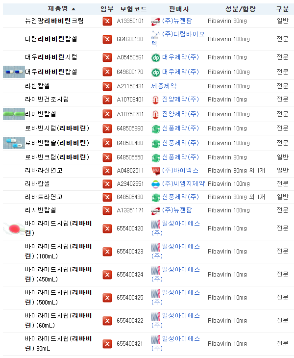The image size is (294, 358).
Task: Click red X icon for 라이빈건조시럽
Action: (107, 100)
